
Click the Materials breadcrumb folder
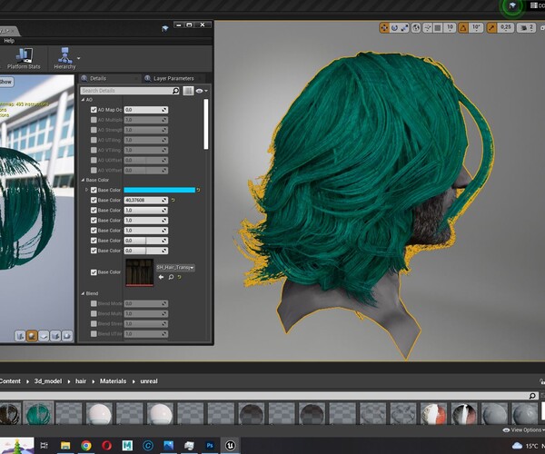[x=113, y=381]
